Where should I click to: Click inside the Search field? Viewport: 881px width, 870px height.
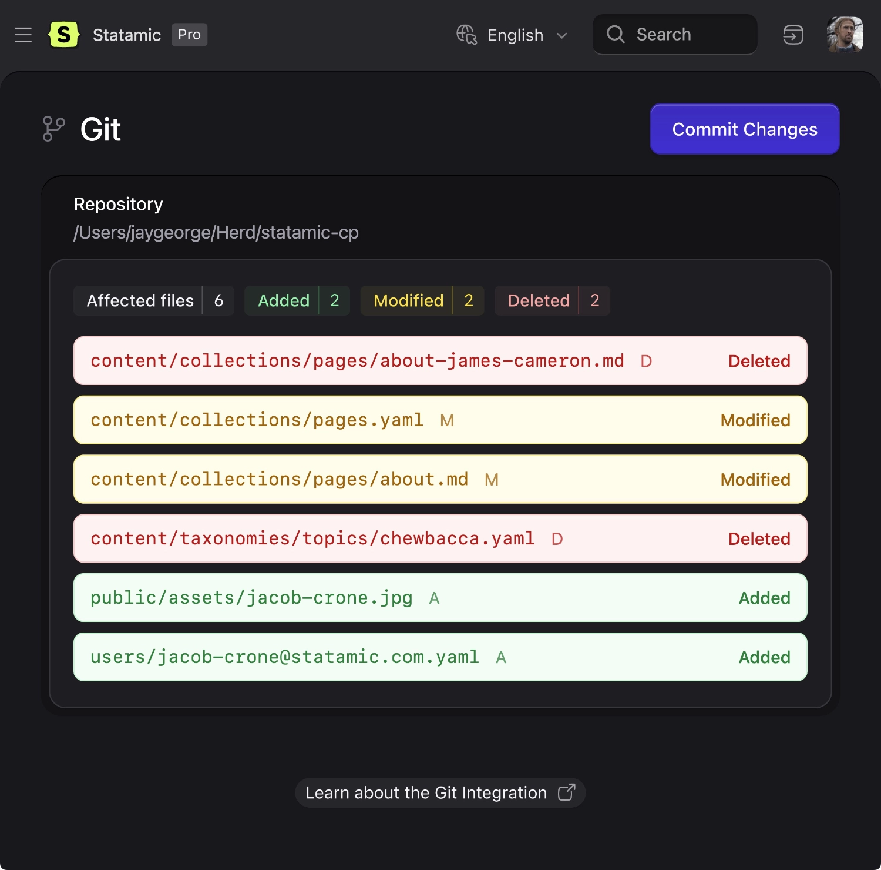pyautogui.click(x=675, y=35)
